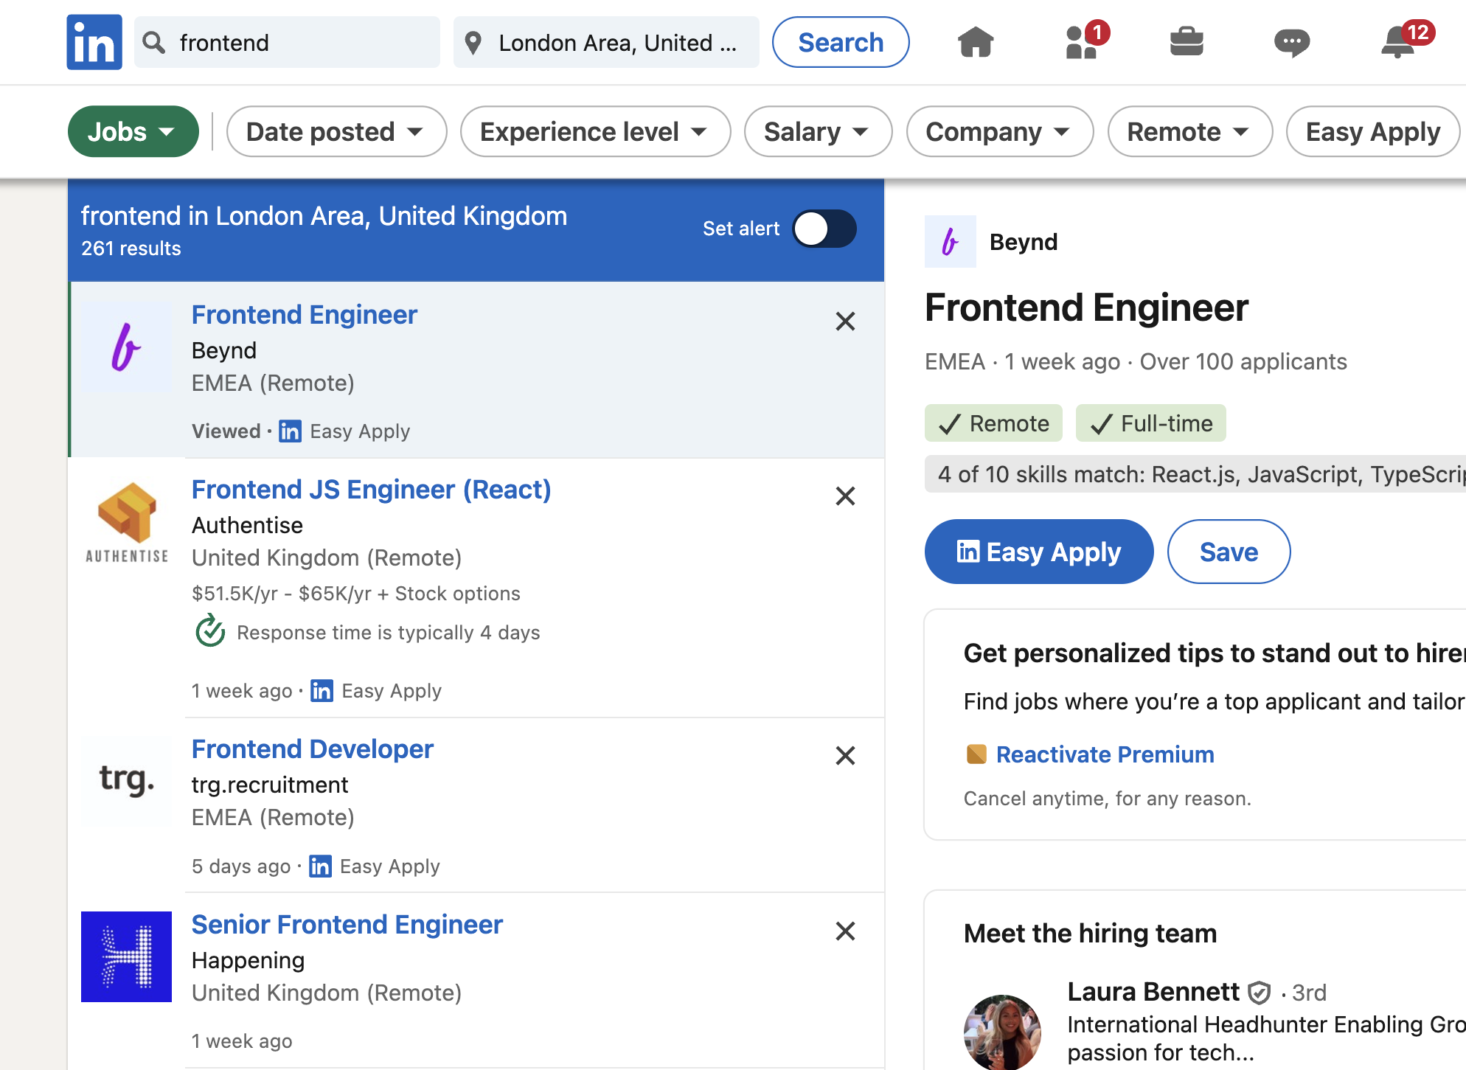This screenshot has width=1466, height=1070.
Task: Click the Authentise company logo
Action: tap(127, 522)
